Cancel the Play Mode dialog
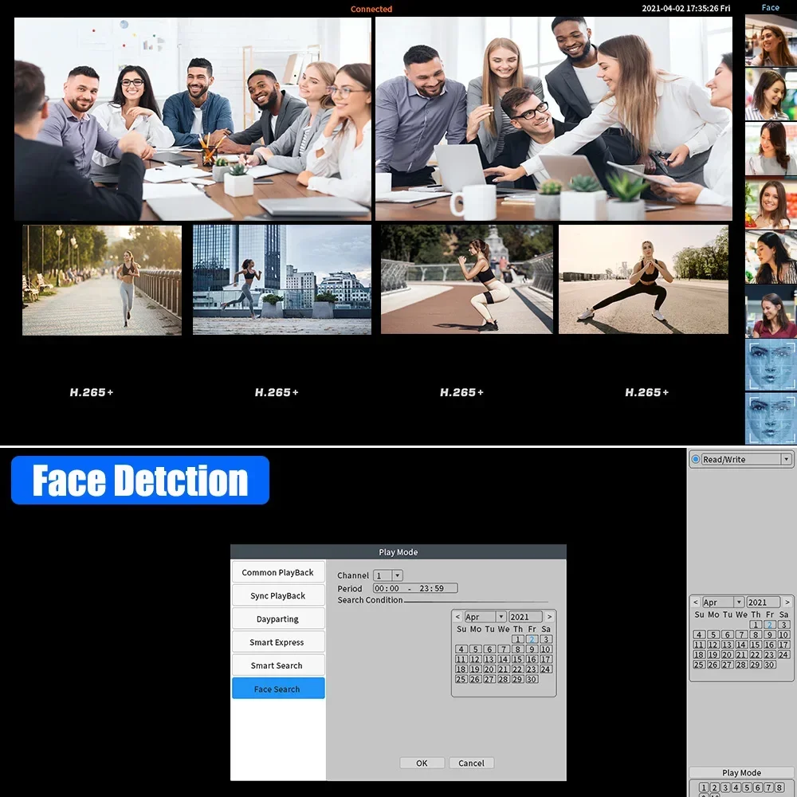This screenshot has height=797, width=797. coord(471,763)
